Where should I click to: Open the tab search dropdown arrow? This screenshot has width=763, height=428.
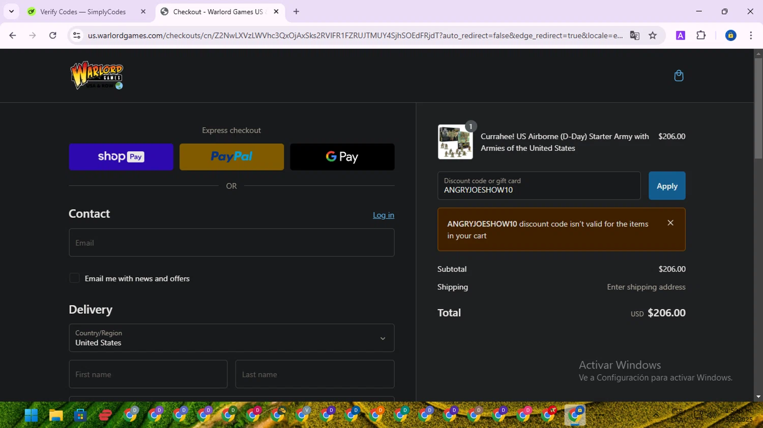[11, 12]
